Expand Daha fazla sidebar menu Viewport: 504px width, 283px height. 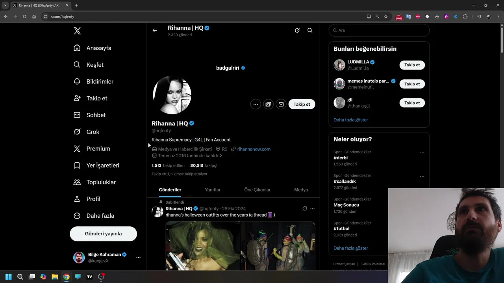[x=94, y=216]
